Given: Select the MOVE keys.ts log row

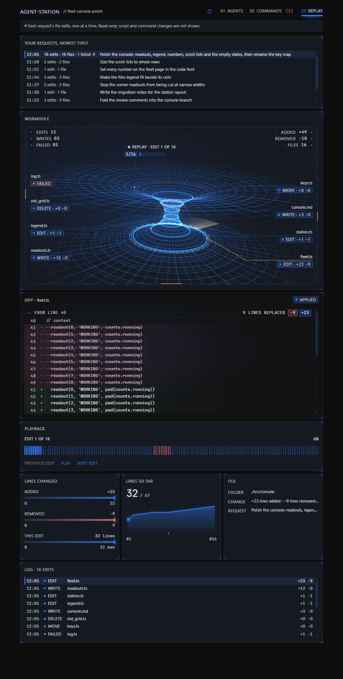Looking at the screenshot, I should pos(170,626).
